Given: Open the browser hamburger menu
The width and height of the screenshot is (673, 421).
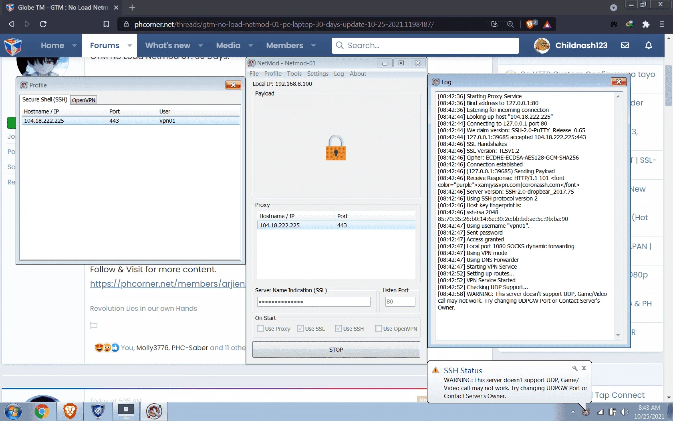Looking at the screenshot, I should click(662, 24).
